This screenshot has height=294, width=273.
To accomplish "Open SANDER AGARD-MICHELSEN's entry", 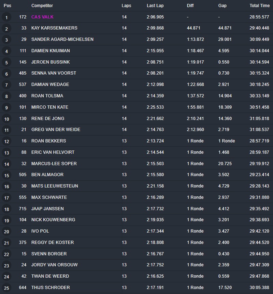I will pos(62,39).
